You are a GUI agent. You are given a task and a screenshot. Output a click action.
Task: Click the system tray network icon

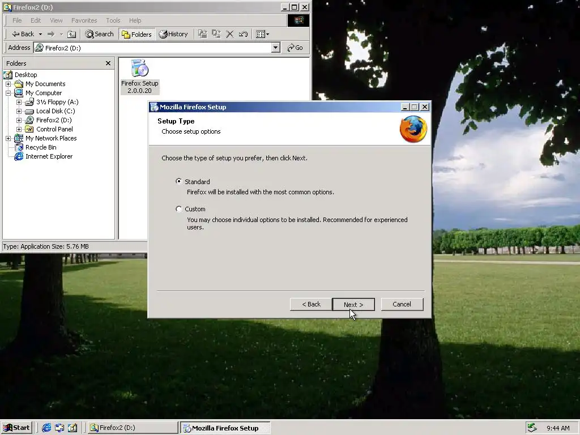[532, 428]
